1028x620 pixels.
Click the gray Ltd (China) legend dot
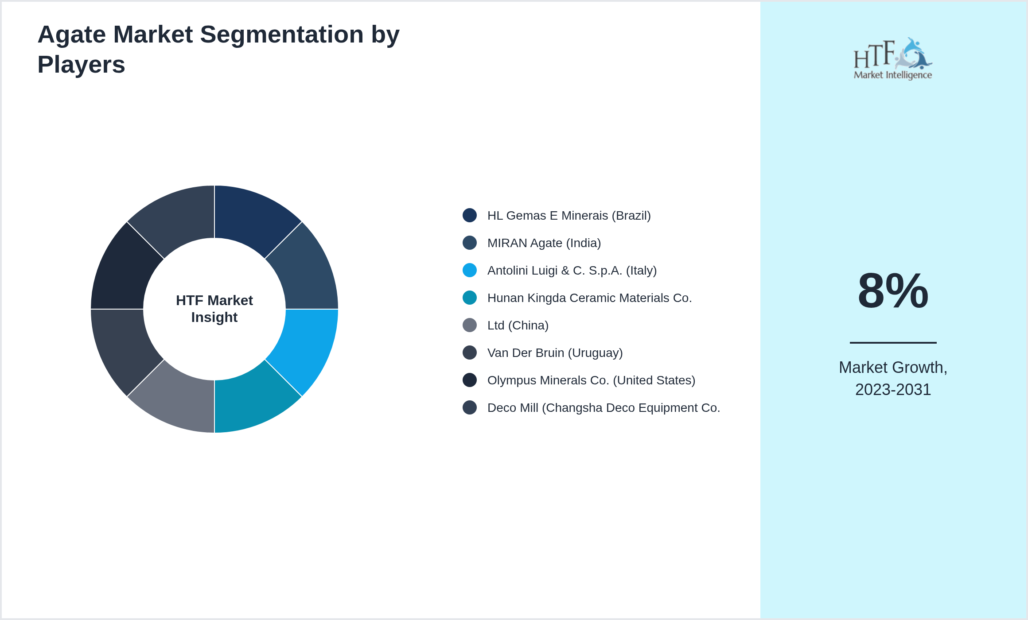[x=470, y=325]
